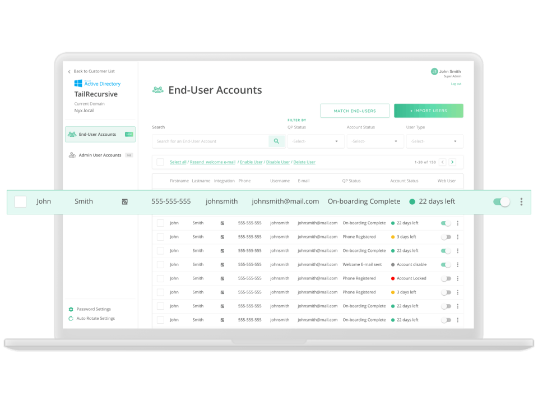
Task: Click the Web User column header
Action: 447,181
